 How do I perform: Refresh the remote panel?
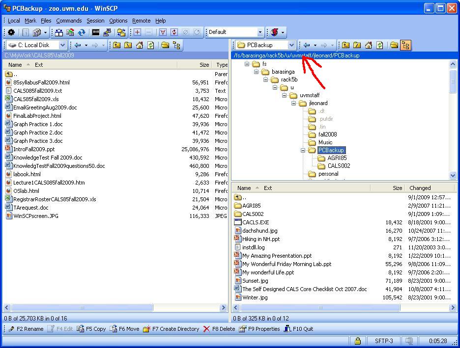coord(379,45)
